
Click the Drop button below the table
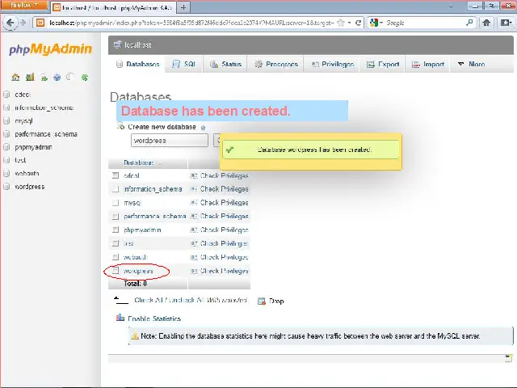[x=271, y=301]
